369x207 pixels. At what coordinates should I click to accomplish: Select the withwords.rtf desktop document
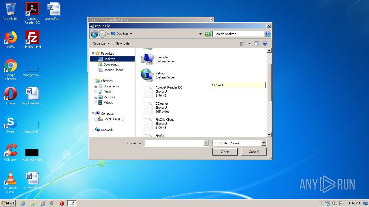point(32,181)
